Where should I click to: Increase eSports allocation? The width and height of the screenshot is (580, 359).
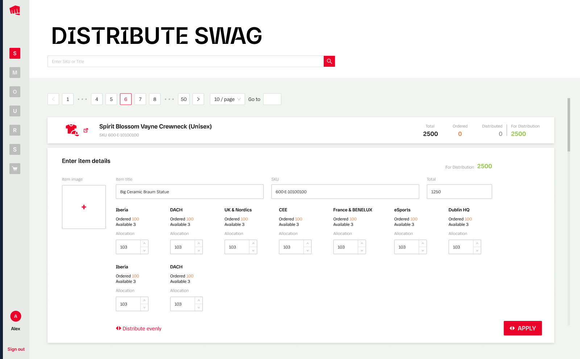point(423,243)
